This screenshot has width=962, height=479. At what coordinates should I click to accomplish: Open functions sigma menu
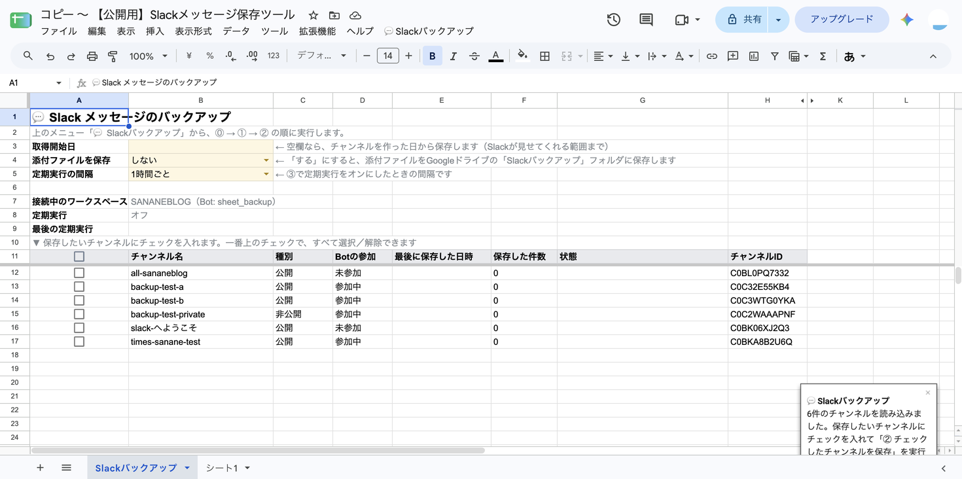pyautogui.click(x=823, y=56)
